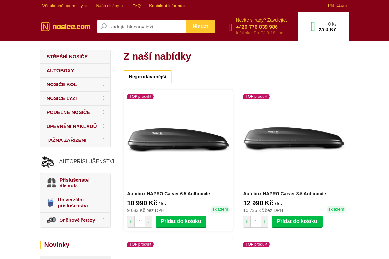Increase quantity for Carver 6.5 Anthracite
The width and height of the screenshot is (389, 259).
pyautogui.click(x=148, y=221)
